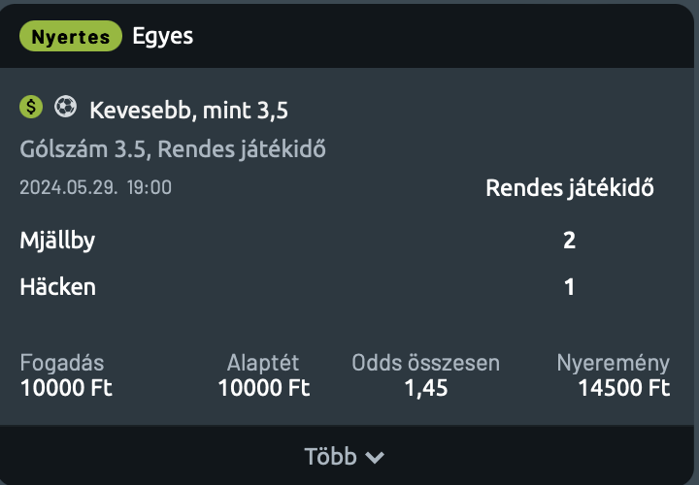Click the green dollar cash-out icon
The width and height of the screenshot is (699, 485).
point(31,108)
